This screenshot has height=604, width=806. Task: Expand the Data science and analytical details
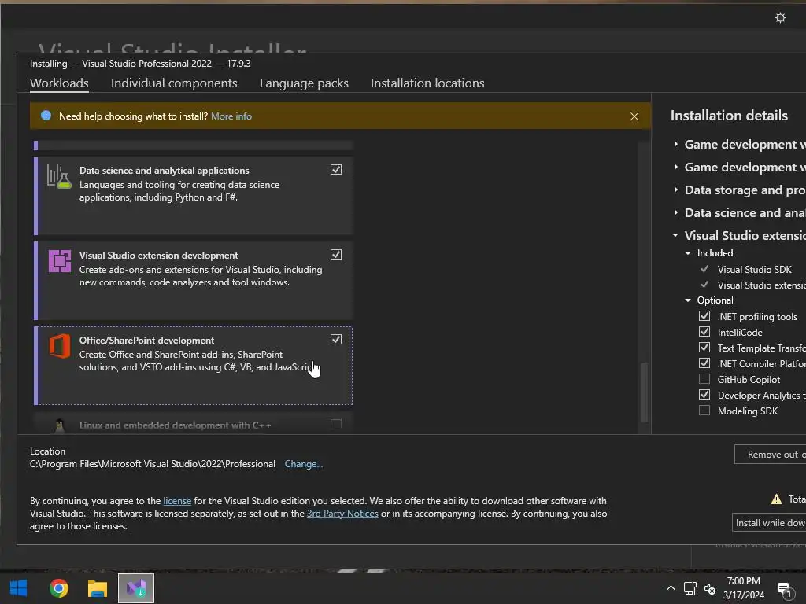click(x=675, y=212)
